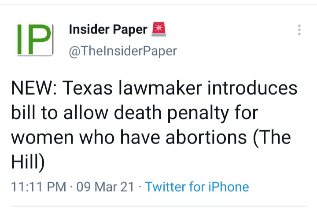The image size is (317, 210).
Task: Open the @TheInsiderPaper handle profile
Action: [123, 51]
